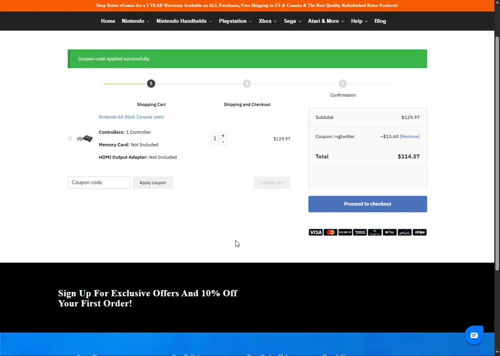The width and height of the screenshot is (500, 356).
Task: Click the American Express icon
Action: tap(360, 232)
